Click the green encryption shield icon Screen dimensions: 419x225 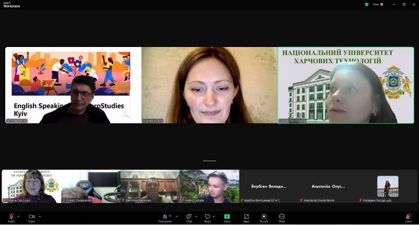(367, 4)
